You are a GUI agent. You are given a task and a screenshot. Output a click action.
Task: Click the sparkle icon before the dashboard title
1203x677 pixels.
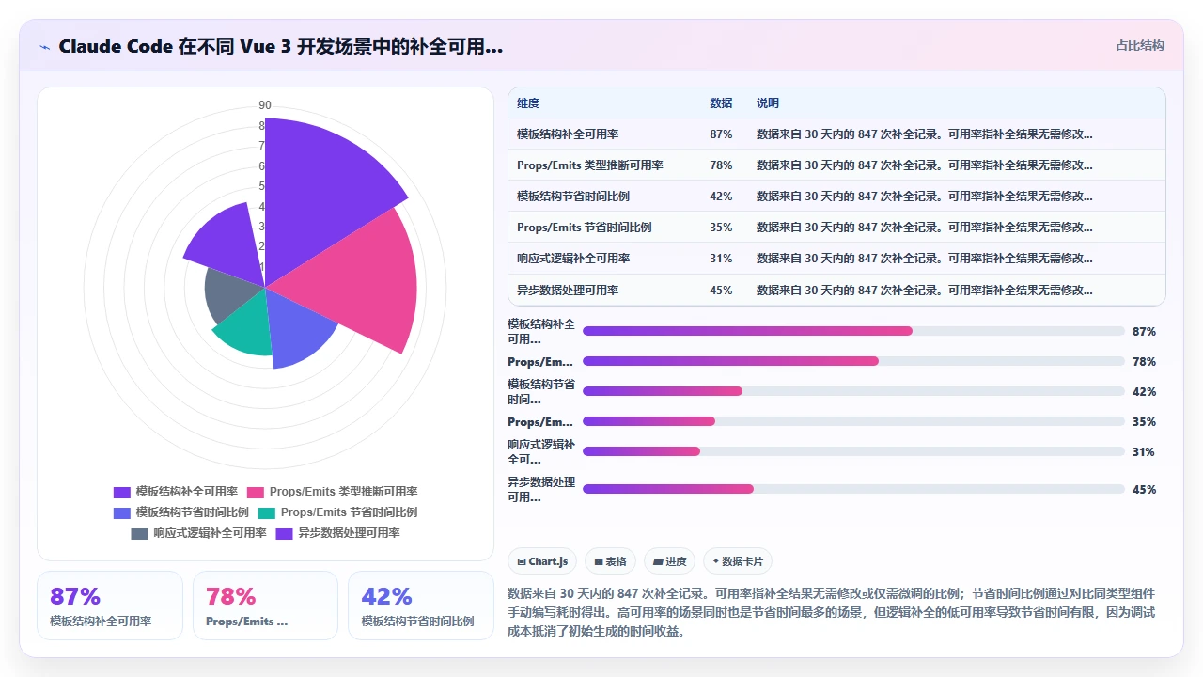[44, 47]
